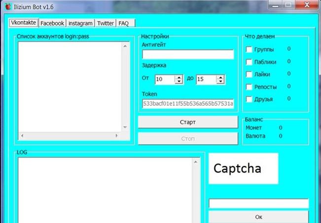Click the Ilizium Bot title bar icon
The image size is (321, 223).
(x=7, y=6)
